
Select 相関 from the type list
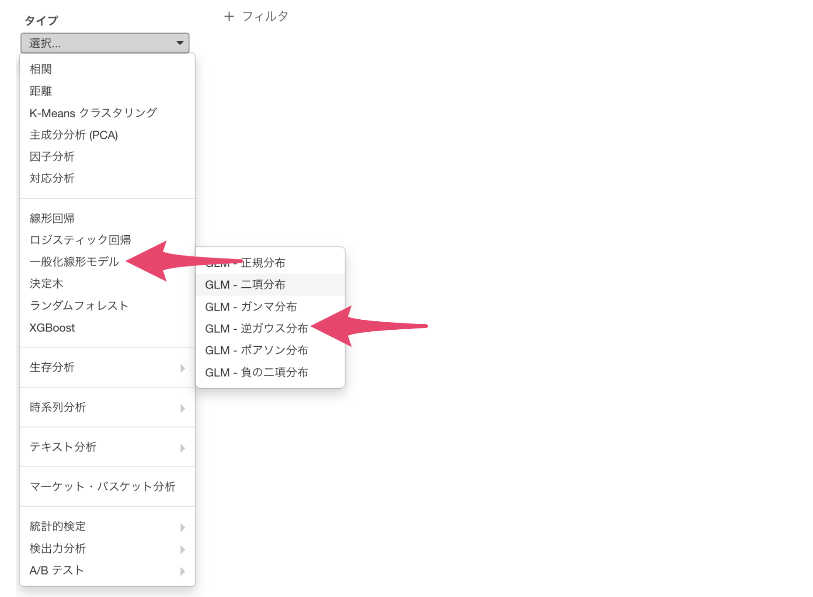click(x=107, y=69)
